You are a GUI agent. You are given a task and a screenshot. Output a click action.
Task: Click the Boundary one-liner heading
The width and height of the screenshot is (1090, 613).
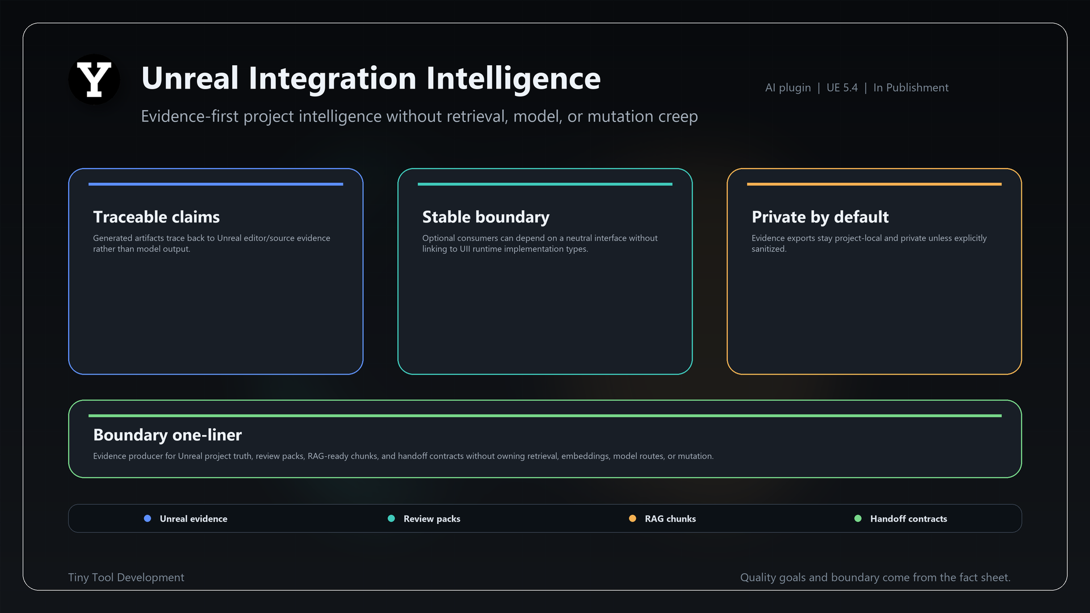coord(167,435)
